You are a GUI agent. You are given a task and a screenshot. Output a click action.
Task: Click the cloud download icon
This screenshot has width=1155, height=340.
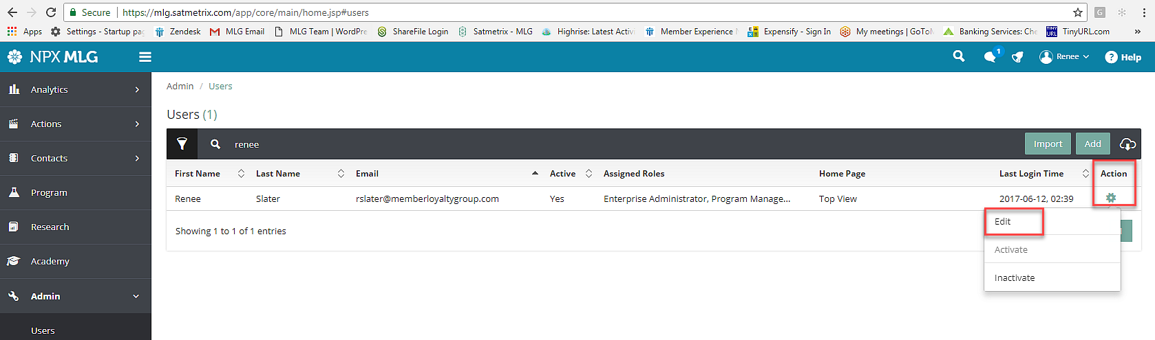1127,144
